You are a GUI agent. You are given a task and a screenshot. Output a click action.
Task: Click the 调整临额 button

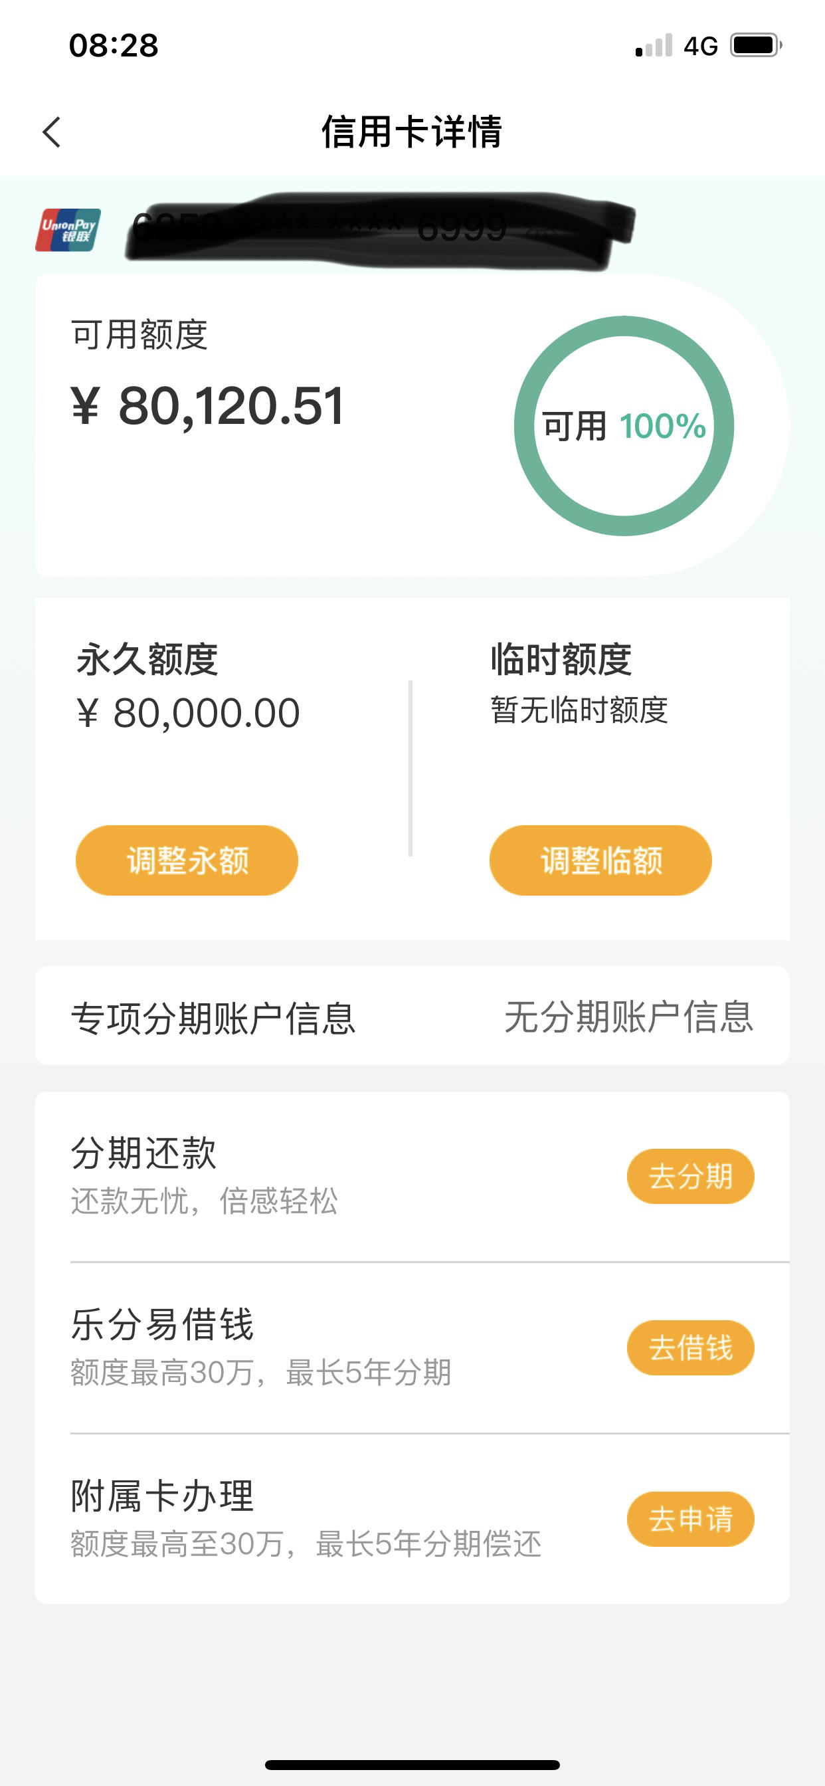pyautogui.click(x=600, y=860)
